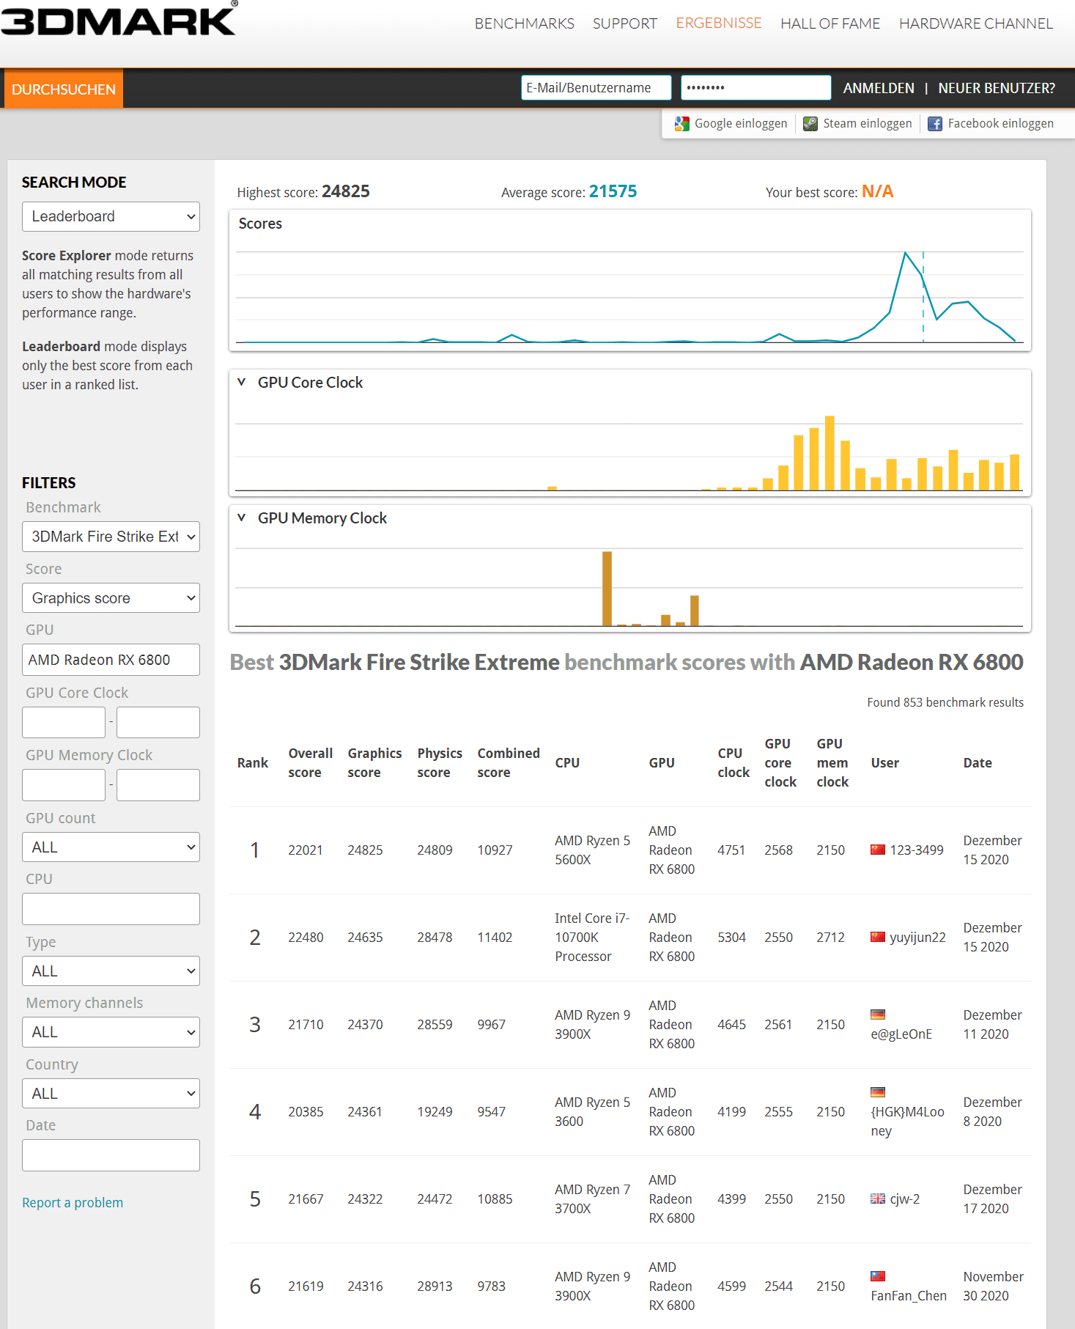
Task: Collapse the GPU Memory Clock chart
Action: [242, 518]
